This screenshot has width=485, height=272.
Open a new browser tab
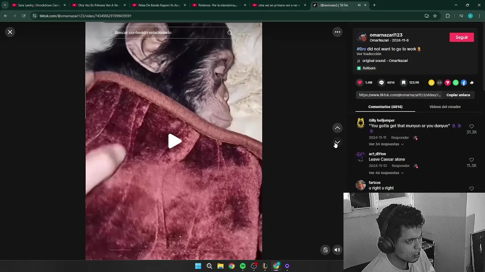pyautogui.click(x=374, y=5)
